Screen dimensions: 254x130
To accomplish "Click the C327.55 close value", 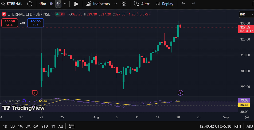I will [x=119, y=14].
